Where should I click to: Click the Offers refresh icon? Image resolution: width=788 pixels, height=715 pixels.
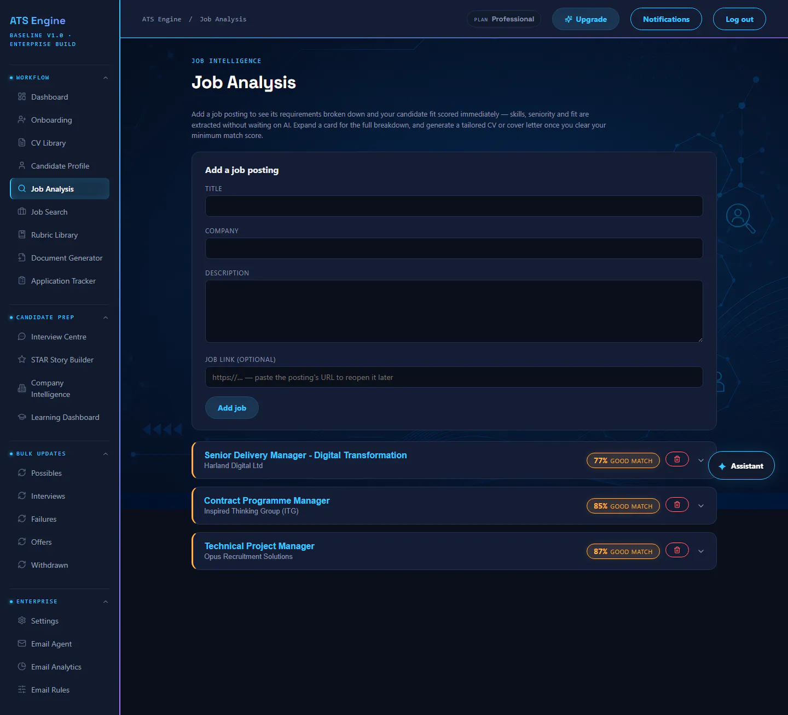coord(22,541)
